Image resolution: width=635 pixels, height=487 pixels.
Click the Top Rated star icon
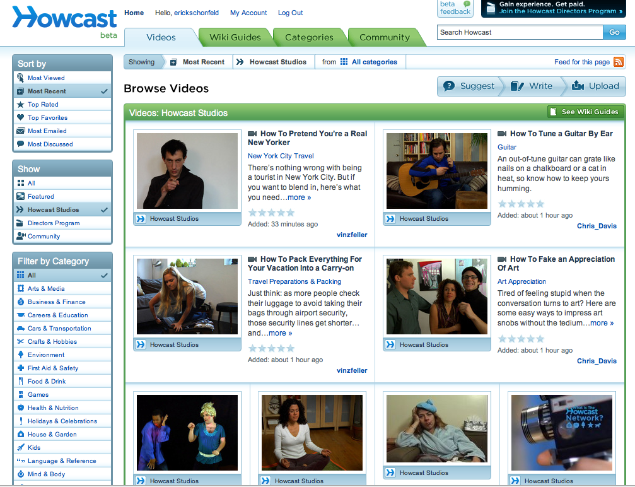(20, 105)
